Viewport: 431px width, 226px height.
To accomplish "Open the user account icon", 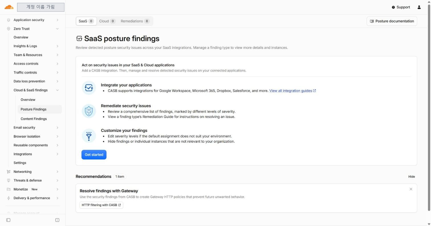I will [419, 7].
